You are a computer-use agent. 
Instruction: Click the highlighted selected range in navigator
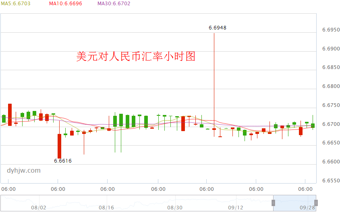coord(294,203)
